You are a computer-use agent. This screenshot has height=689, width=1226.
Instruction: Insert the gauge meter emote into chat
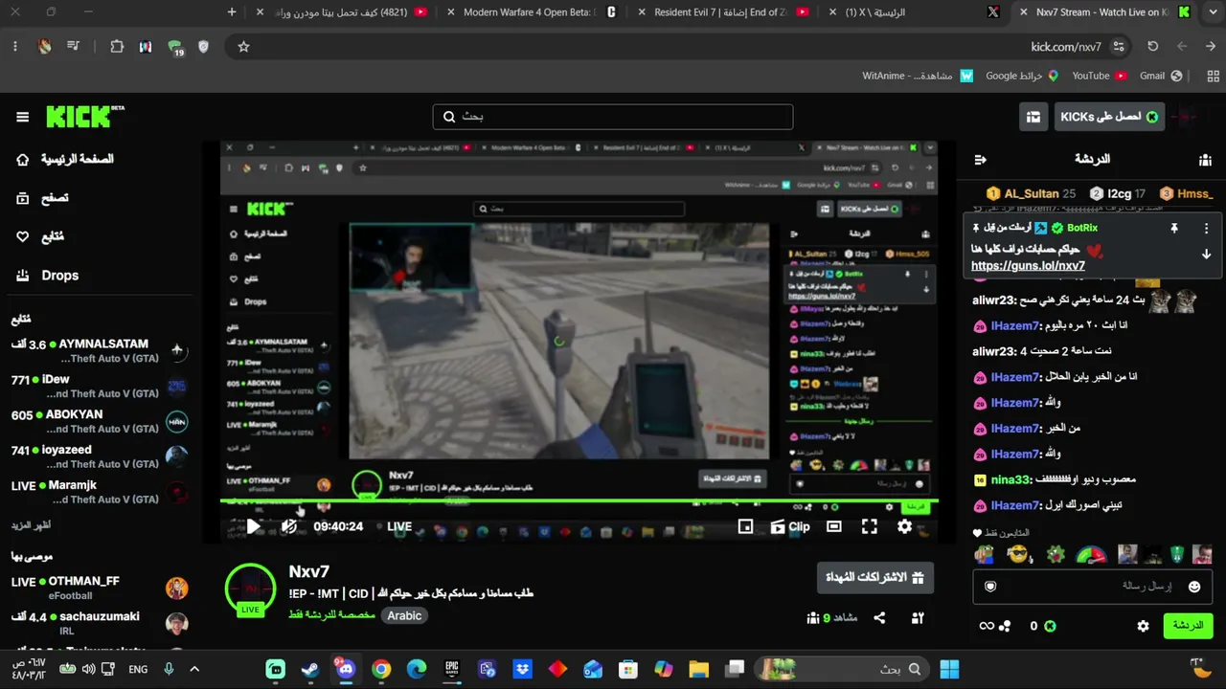(1091, 554)
